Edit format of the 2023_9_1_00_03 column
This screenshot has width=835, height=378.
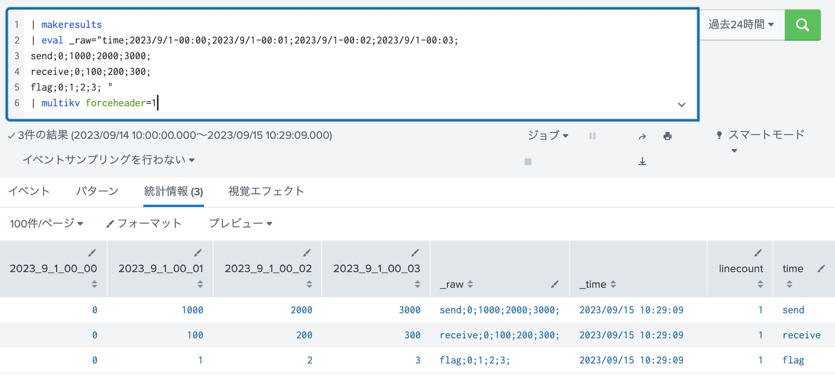pyautogui.click(x=415, y=253)
